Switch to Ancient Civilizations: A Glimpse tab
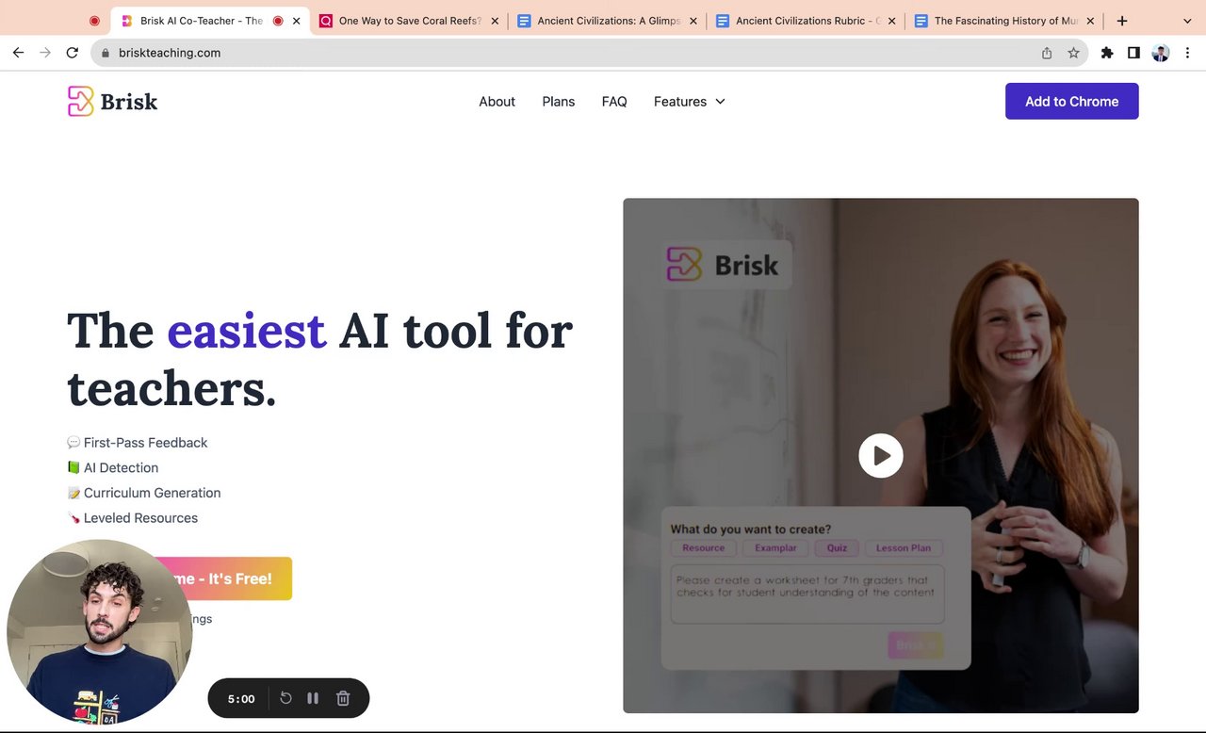 [609, 21]
